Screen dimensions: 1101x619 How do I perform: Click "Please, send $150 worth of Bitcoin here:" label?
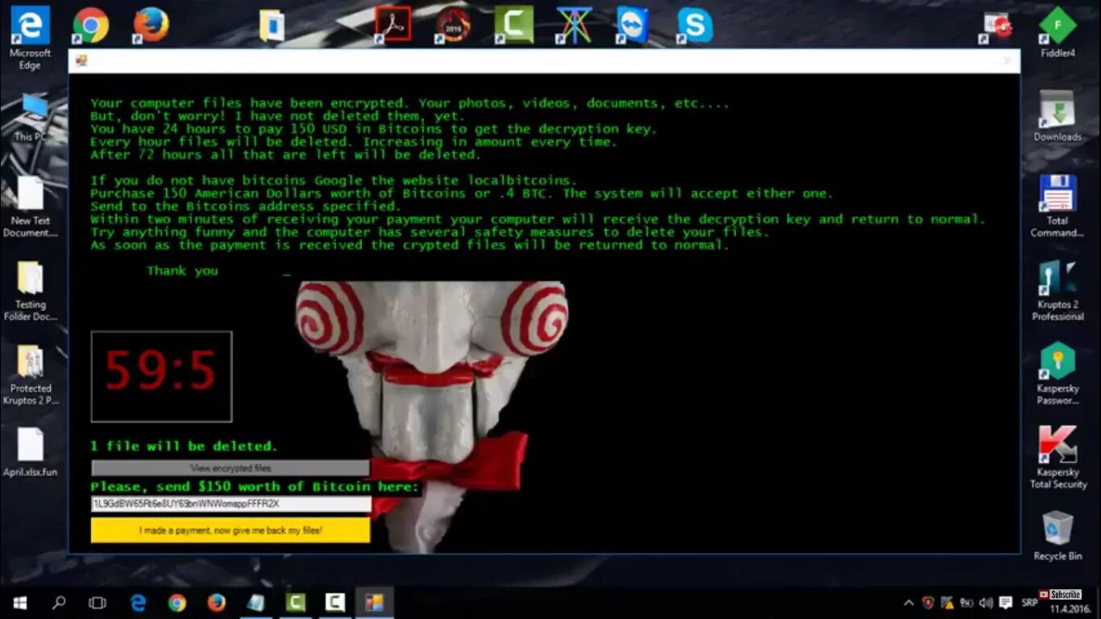255,487
